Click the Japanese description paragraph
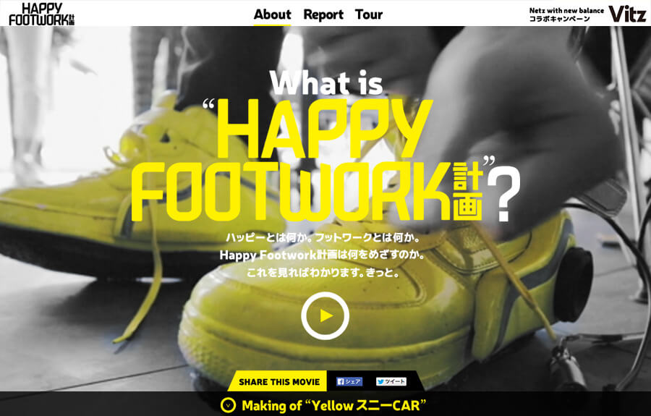 (323, 255)
